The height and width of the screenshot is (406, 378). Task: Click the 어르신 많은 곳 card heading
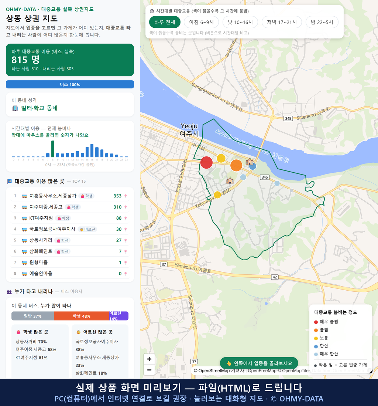pos(94,332)
